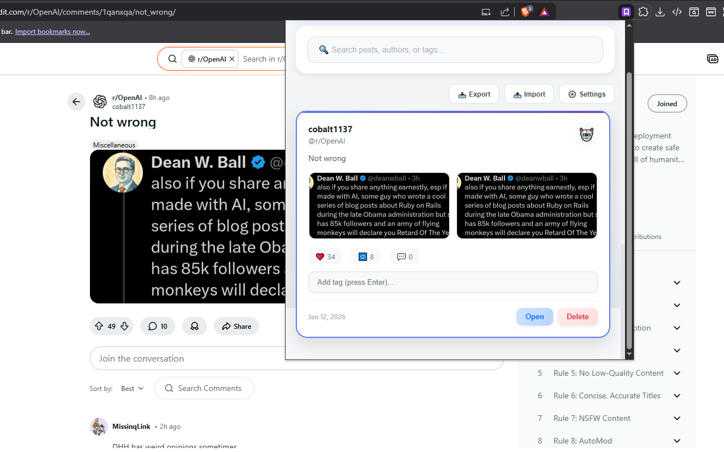The height and width of the screenshot is (452, 724).
Task: Click the Brave Rewards triangle icon
Action: tap(544, 12)
